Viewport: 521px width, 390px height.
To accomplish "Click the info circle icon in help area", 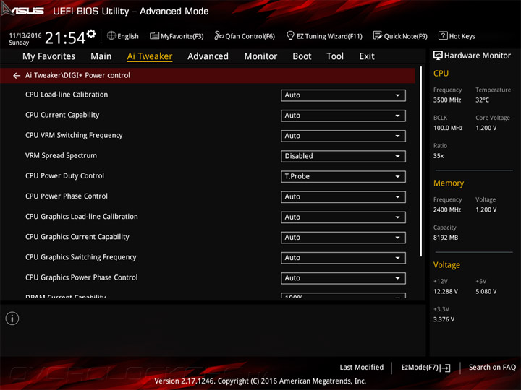I will (12, 318).
